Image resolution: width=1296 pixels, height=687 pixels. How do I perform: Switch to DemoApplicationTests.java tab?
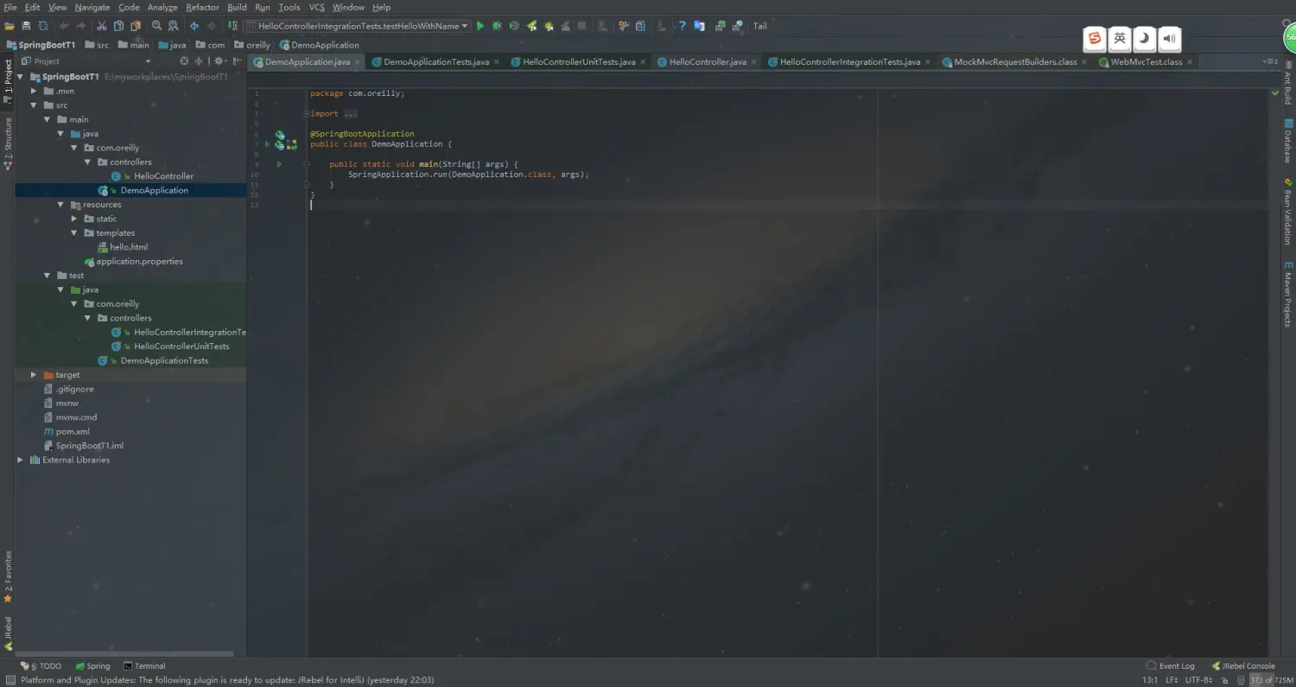click(436, 62)
